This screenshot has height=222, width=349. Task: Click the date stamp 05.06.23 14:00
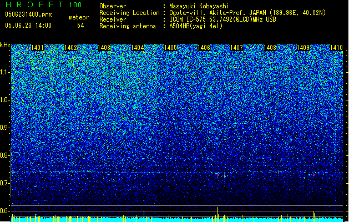click(28, 26)
